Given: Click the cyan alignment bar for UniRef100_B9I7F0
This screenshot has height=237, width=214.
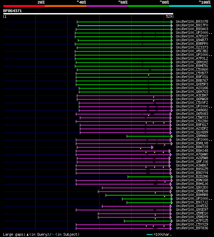Looking at the screenshot, I should pos(125,26).
